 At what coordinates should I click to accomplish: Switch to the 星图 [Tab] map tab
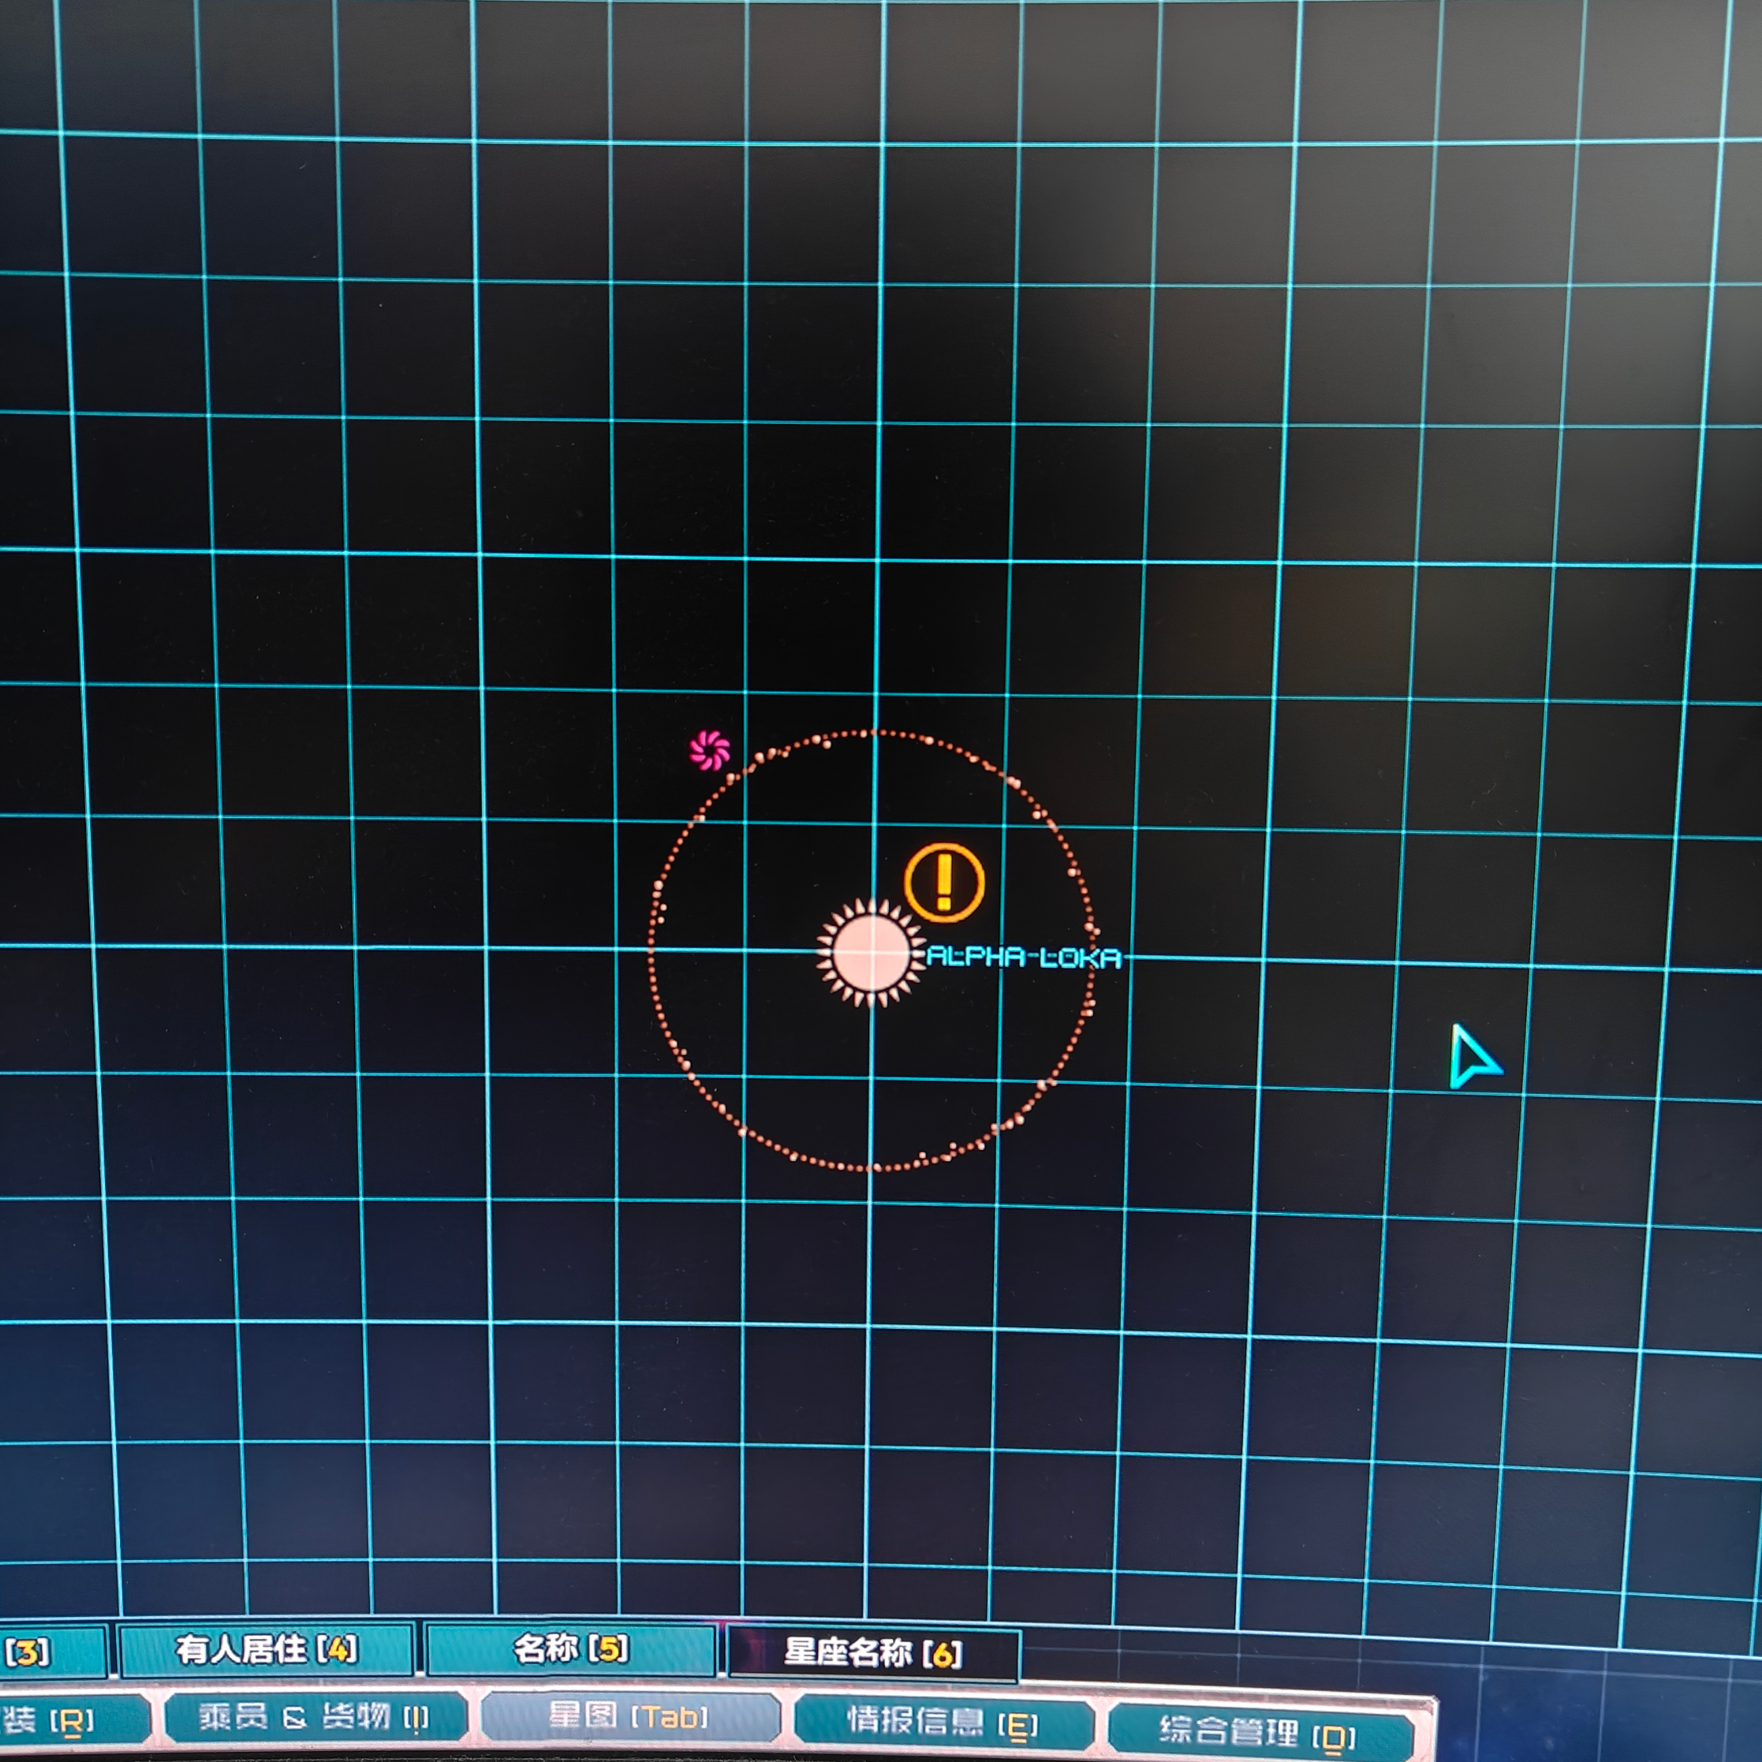click(x=630, y=1717)
